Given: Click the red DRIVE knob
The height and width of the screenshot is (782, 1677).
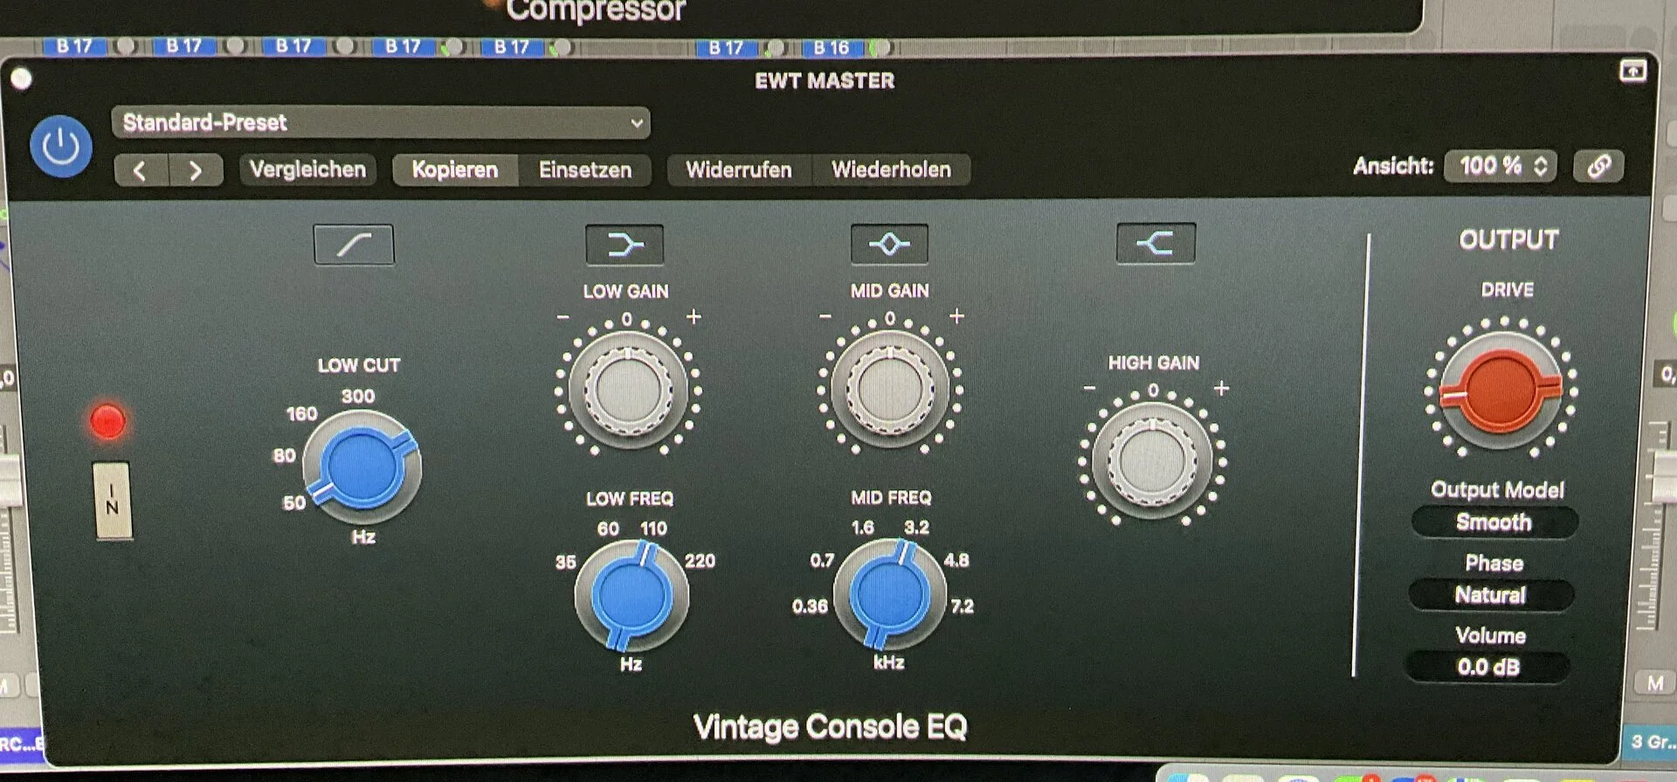Looking at the screenshot, I should pos(1501,391).
